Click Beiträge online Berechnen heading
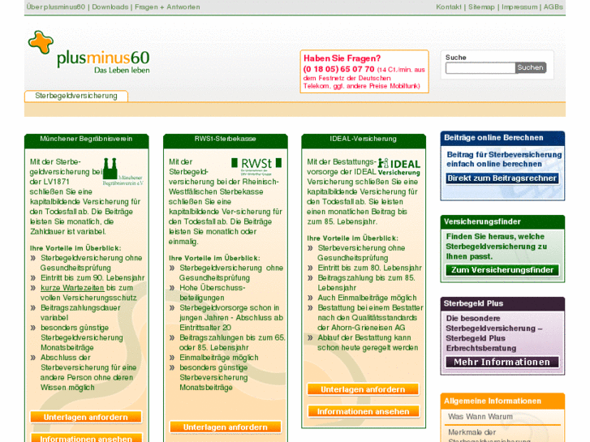 (493, 138)
